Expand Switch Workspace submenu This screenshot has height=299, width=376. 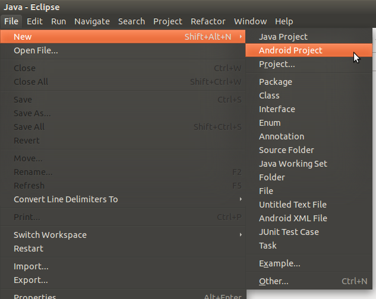(123, 235)
